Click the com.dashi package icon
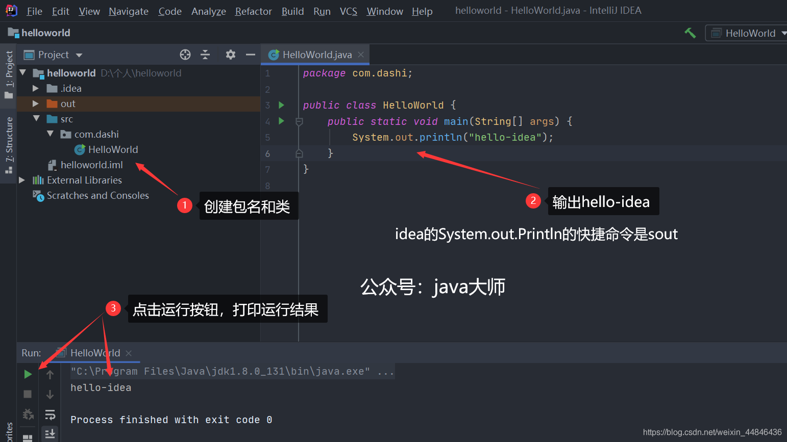 [x=66, y=134]
